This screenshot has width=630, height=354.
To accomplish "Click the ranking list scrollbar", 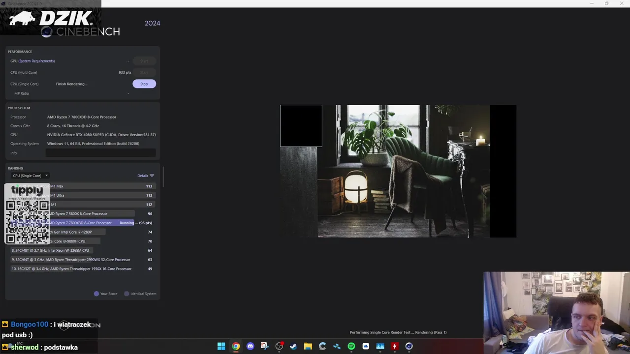I will pyautogui.click(x=163, y=177).
